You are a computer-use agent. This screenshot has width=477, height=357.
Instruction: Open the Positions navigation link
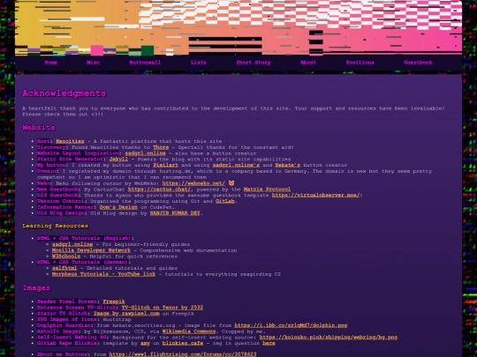360,63
